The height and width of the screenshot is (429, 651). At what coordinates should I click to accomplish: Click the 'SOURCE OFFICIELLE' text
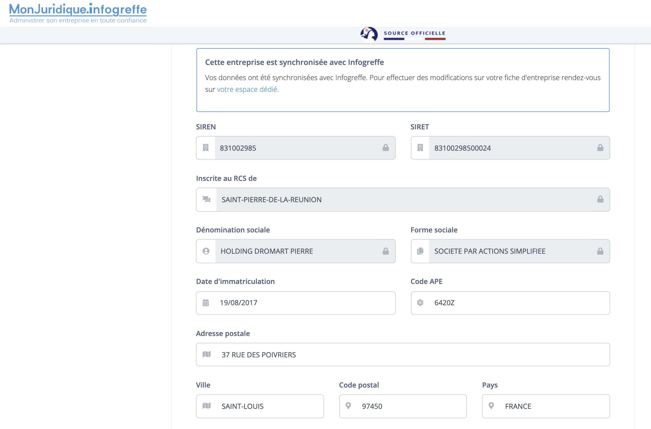pyautogui.click(x=415, y=33)
